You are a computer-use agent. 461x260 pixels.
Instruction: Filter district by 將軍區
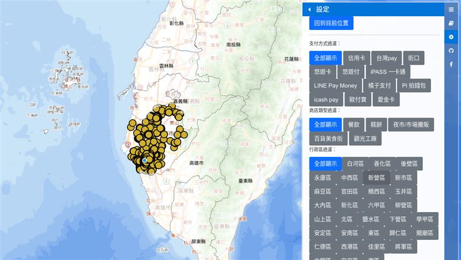(x=403, y=247)
